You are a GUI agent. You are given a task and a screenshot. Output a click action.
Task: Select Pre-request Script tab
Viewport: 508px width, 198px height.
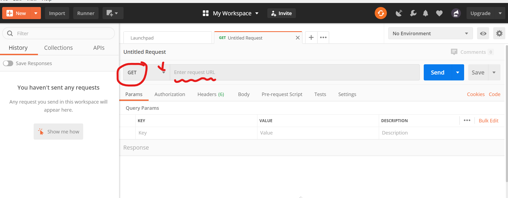click(282, 94)
